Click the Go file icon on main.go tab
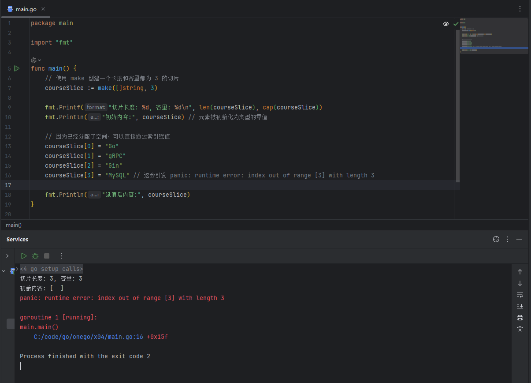 pyautogui.click(x=10, y=9)
